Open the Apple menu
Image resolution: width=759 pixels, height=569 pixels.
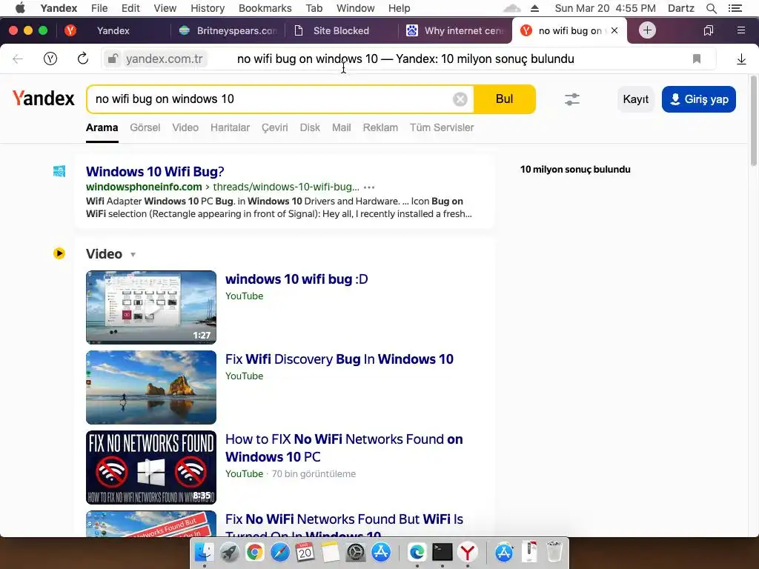tap(20, 8)
